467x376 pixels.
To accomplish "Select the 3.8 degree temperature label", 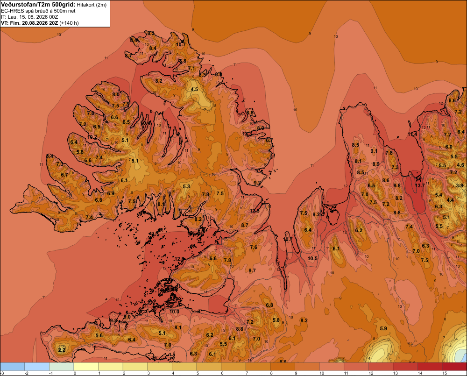I will pyautogui.click(x=460, y=185).
